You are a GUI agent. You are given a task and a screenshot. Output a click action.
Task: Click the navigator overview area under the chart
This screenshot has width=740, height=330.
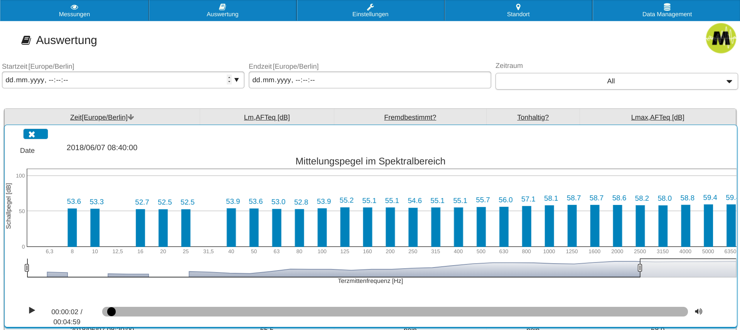382,268
